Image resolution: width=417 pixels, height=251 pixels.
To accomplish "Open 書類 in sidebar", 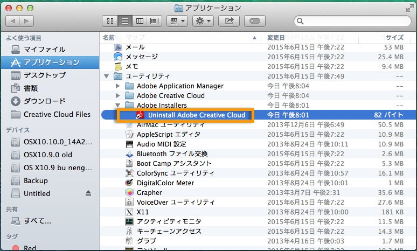I will click(x=50, y=88).
